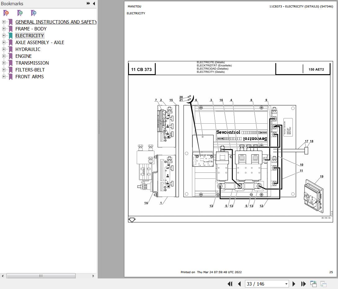The width and height of the screenshot is (338, 289).
Task: Open the page number dropdown
Action: 287,284
